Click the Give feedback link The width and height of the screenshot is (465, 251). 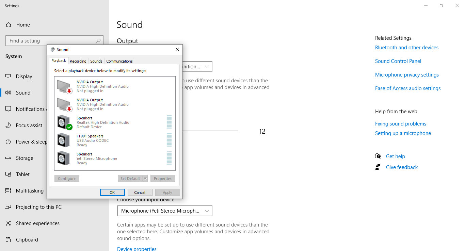pos(402,167)
